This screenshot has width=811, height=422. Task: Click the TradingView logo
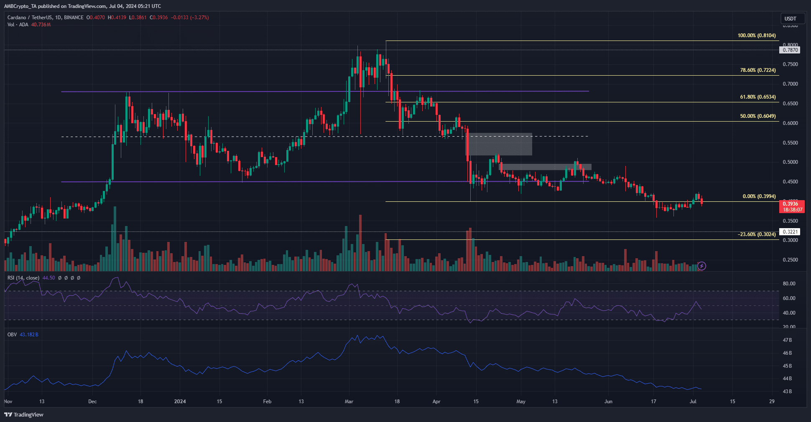(x=24, y=414)
